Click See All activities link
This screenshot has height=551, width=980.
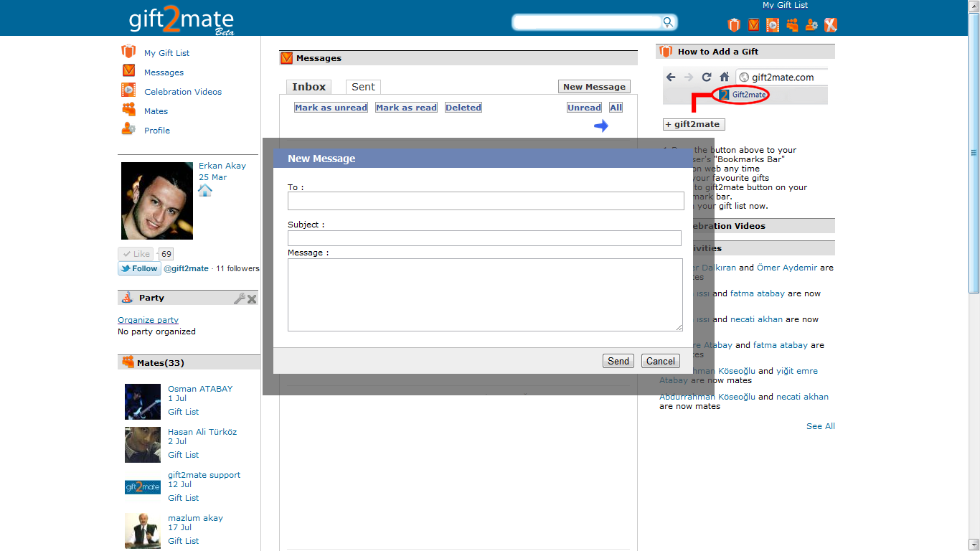pyautogui.click(x=821, y=426)
